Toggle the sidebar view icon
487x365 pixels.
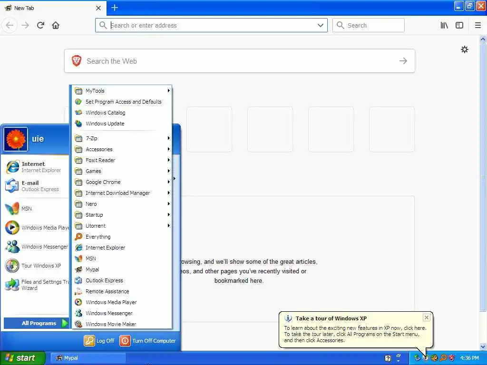tap(459, 25)
